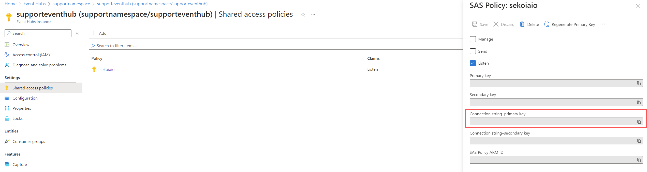Favorite this page with the star icon
The width and height of the screenshot is (647, 172).
303,15
